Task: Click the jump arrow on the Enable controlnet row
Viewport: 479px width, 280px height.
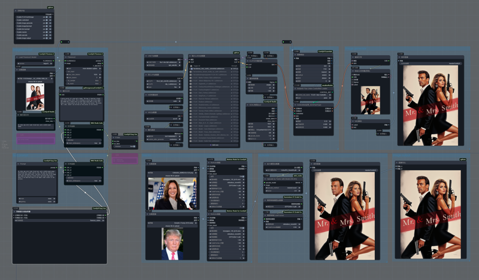Action: 50,20
